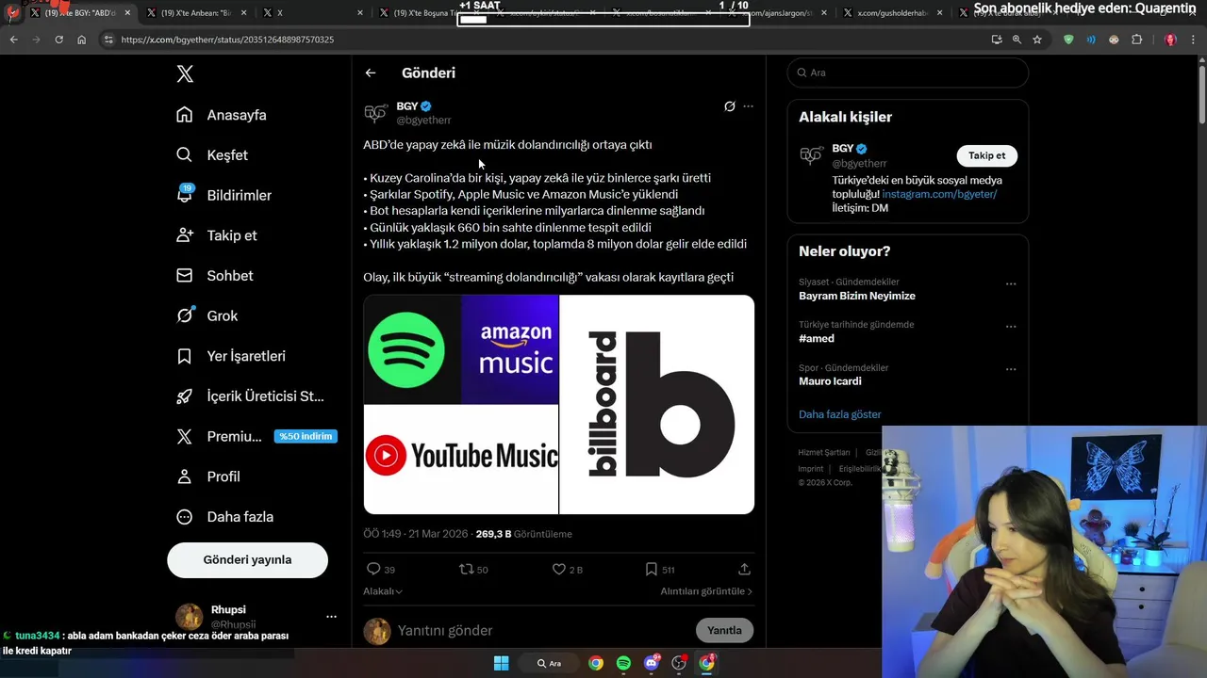Click the 269,3 B Görüntüleme view count
Viewport: 1207px width, 678px height.
[x=524, y=534]
